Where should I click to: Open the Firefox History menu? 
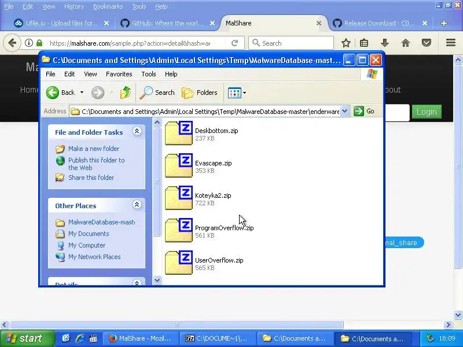pos(74,6)
